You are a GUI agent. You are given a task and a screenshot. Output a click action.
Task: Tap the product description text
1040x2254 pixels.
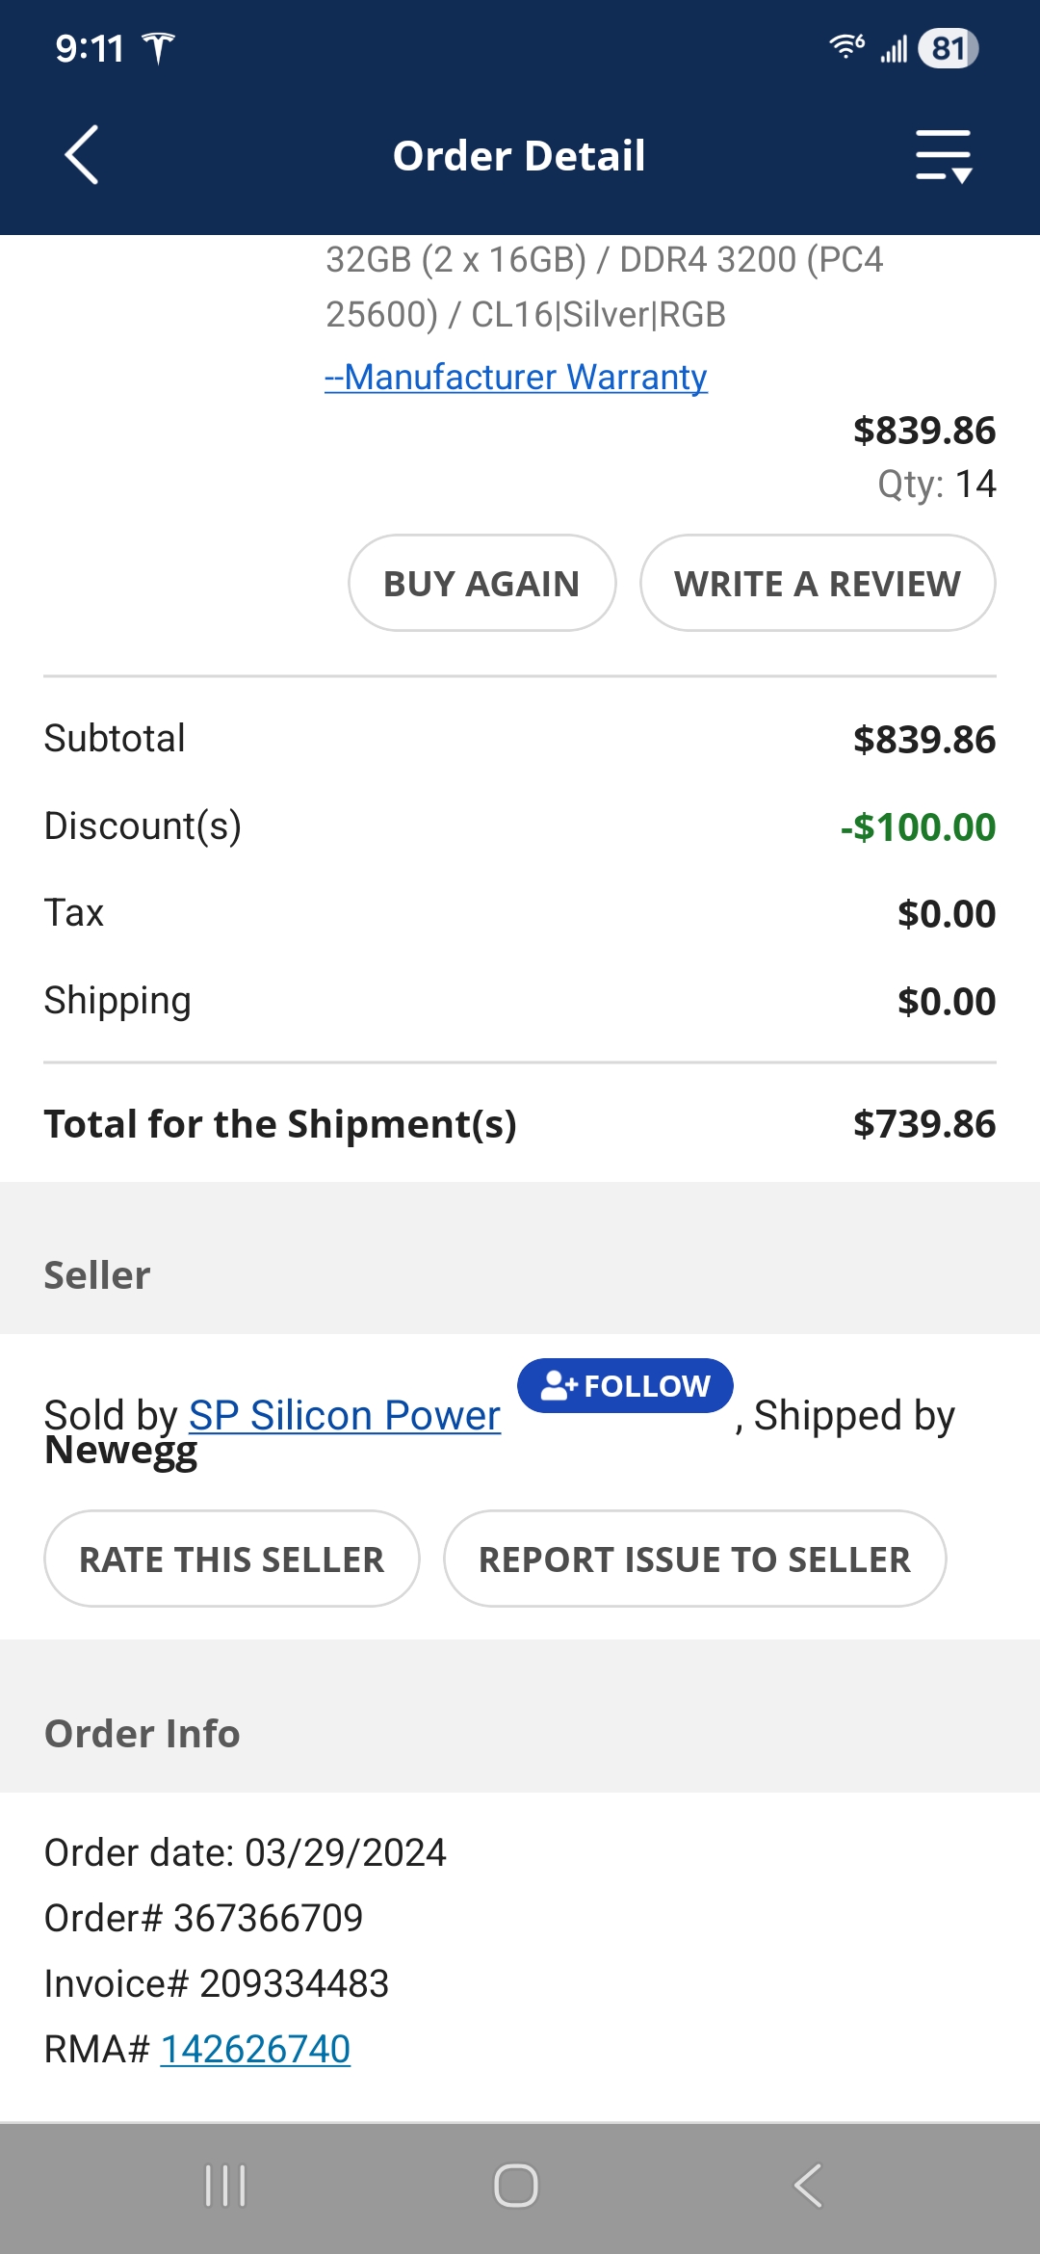coord(604,287)
